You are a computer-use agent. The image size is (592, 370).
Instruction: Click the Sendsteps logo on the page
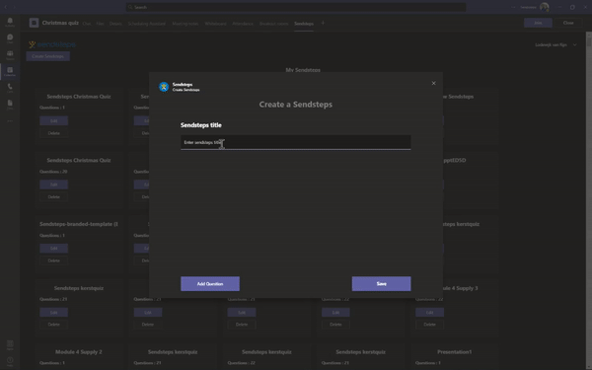click(52, 44)
